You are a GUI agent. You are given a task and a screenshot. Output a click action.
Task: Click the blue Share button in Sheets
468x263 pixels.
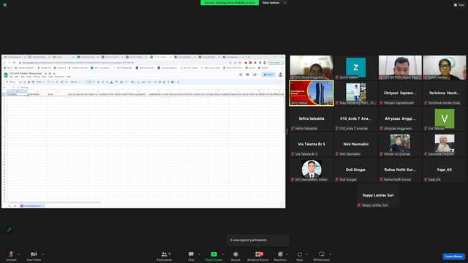(268, 75)
